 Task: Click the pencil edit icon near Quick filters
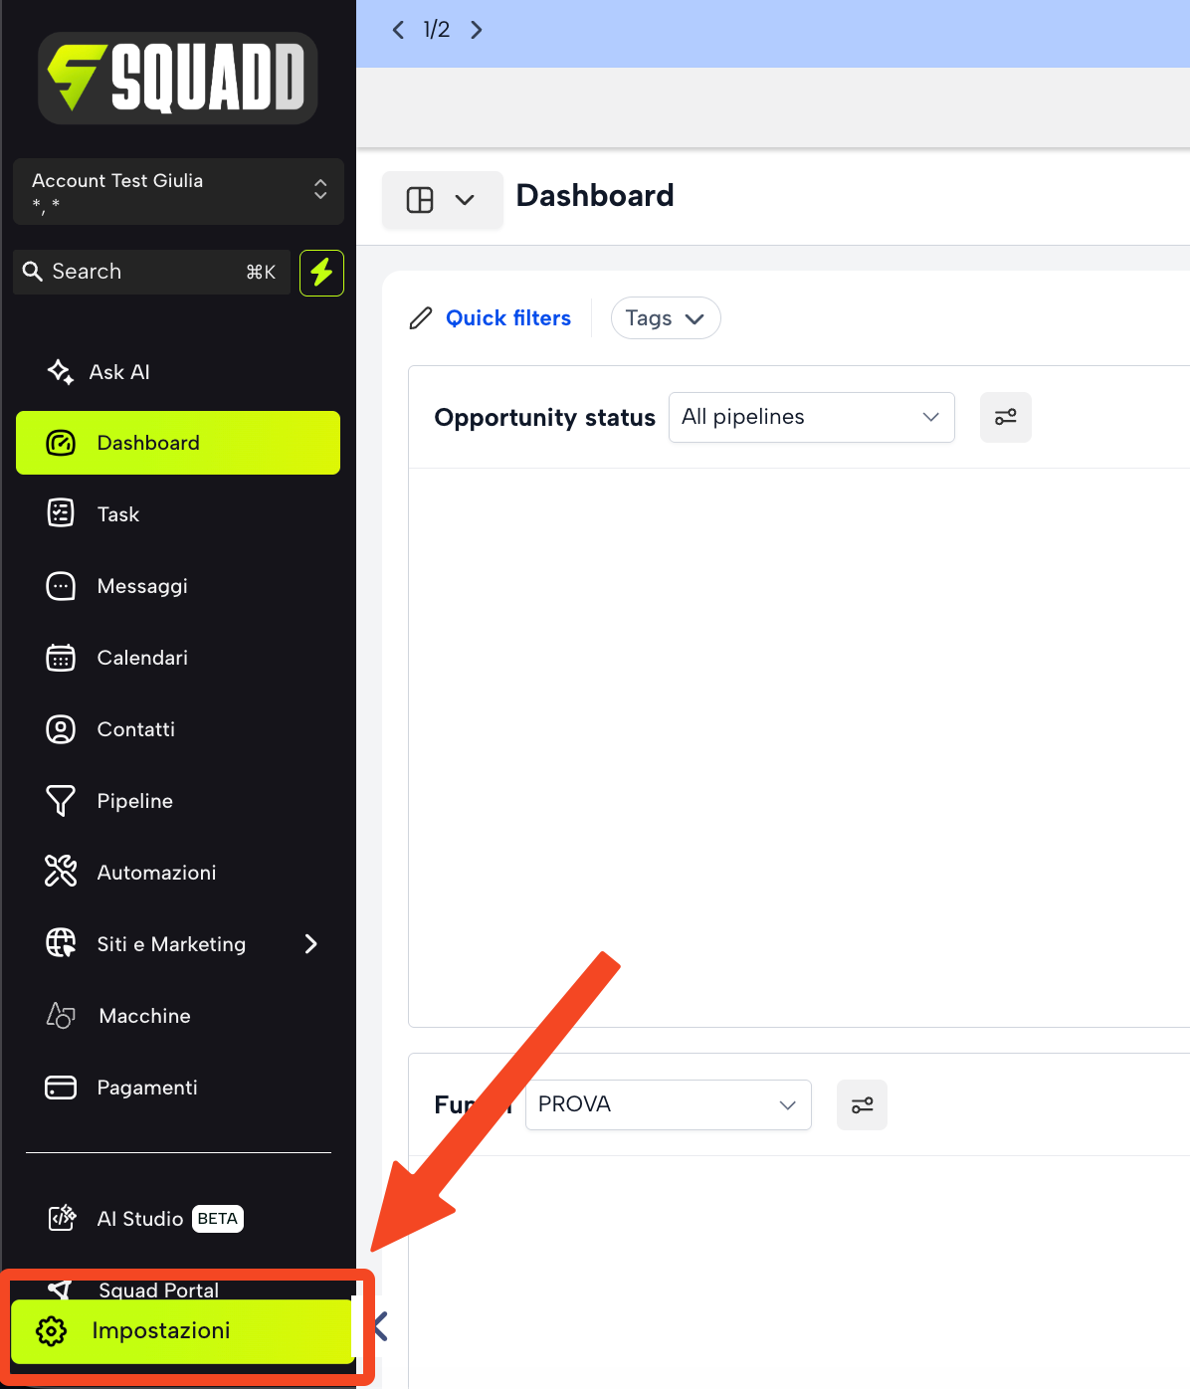(x=421, y=318)
